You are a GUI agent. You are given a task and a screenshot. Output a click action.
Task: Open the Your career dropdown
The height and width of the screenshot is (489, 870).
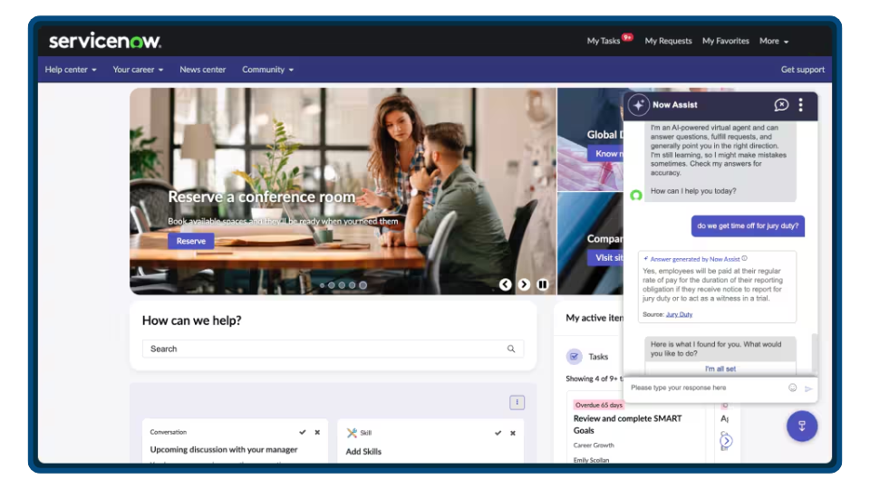click(x=138, y=70)
